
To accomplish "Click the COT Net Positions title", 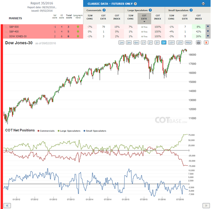I will pos(20,130).
